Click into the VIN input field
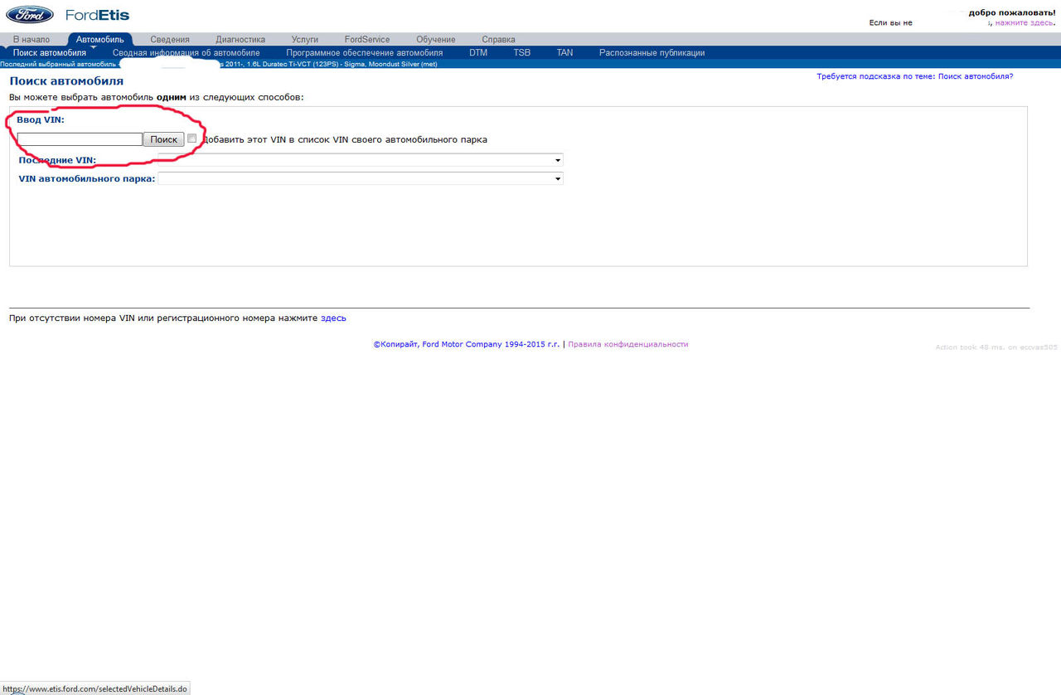 tap(80, 139)
